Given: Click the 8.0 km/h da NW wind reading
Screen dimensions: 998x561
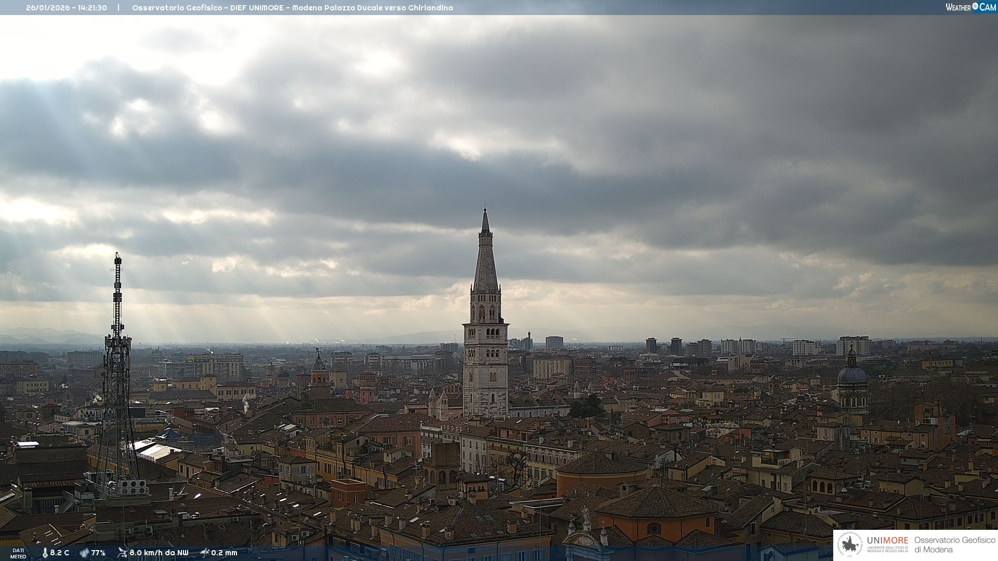Looking at the screenshot, I should tap(159, 553).
